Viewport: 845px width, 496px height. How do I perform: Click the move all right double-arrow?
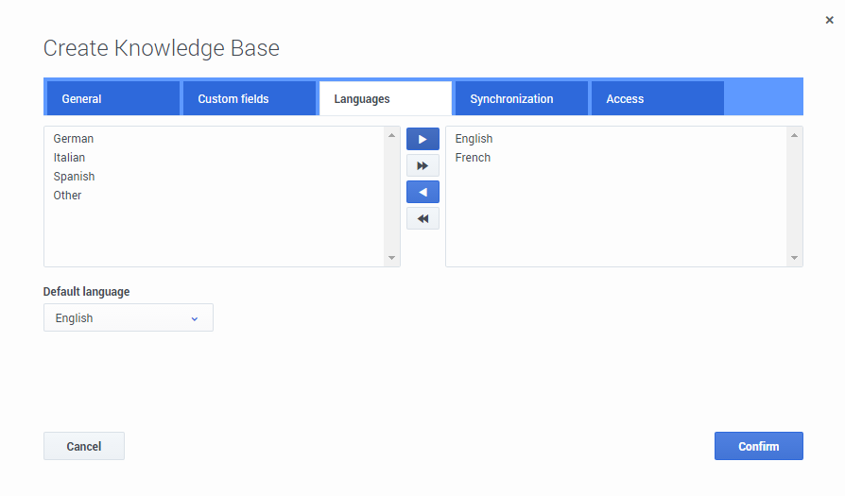pyautogui.click(x=422, y=166)
